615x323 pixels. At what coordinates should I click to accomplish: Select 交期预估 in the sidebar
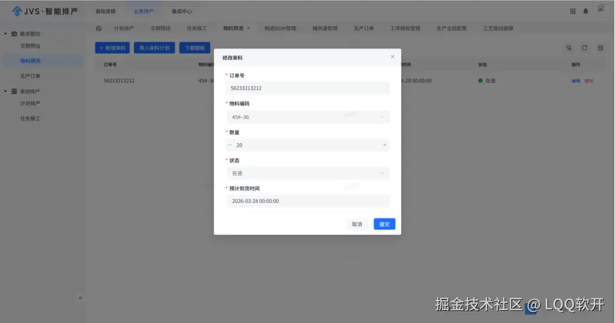point(30,46)
